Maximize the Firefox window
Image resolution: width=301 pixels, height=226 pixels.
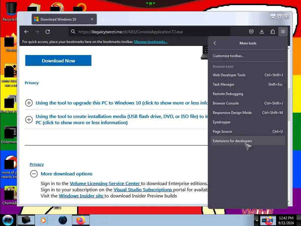tap(280, 16)
